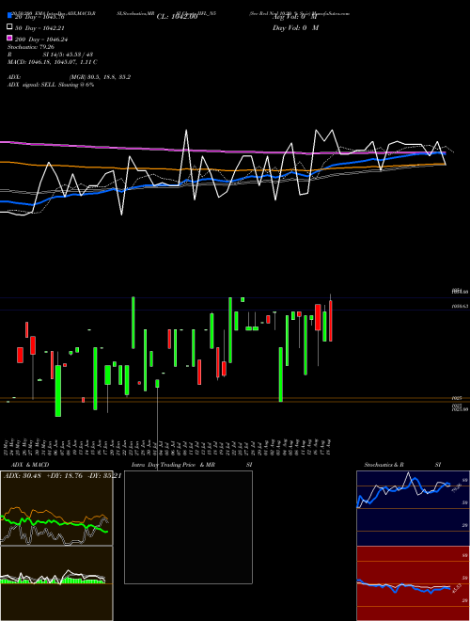Click the ADX & MACD panel title
470x621 pixels.
click(x=30, y=465)
